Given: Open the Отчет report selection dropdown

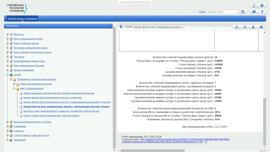Looking at the screenshot, I should (x=159, y=27).
